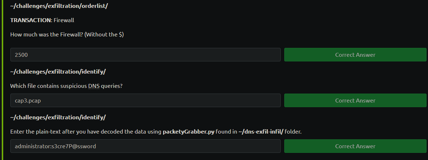Image resolution: width=428 pixels, height=160 pixels.
Task: Click the word 'queries?' after DNS
Action: 112,86
